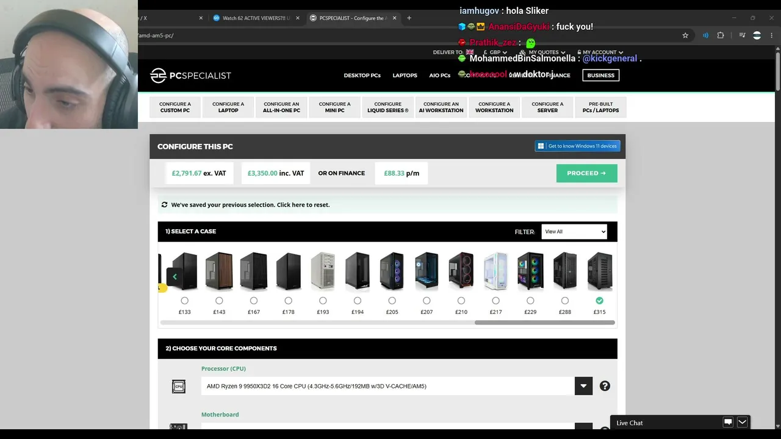Go to Configure Liquid Series
This screenshot has width=781, height=439.
click(x=388, y=107)
